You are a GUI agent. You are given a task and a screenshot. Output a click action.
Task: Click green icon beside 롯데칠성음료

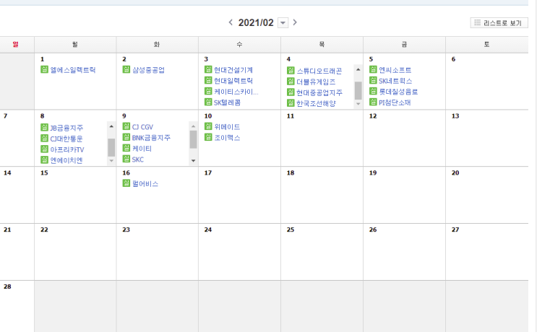pyautogui.click(x=373, y=91)
